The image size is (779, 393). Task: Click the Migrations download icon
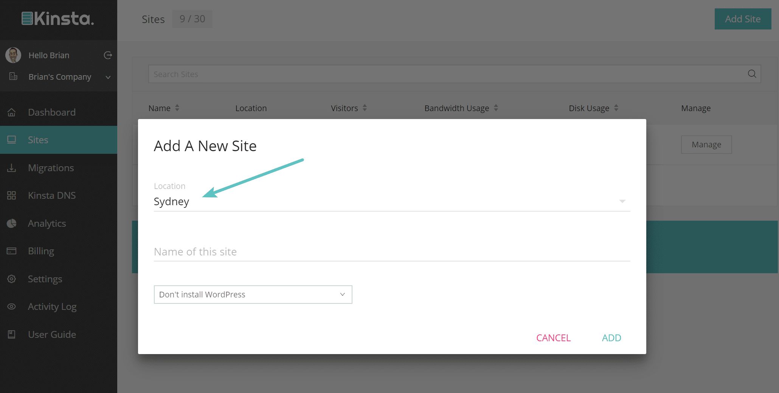click(12, 168)
